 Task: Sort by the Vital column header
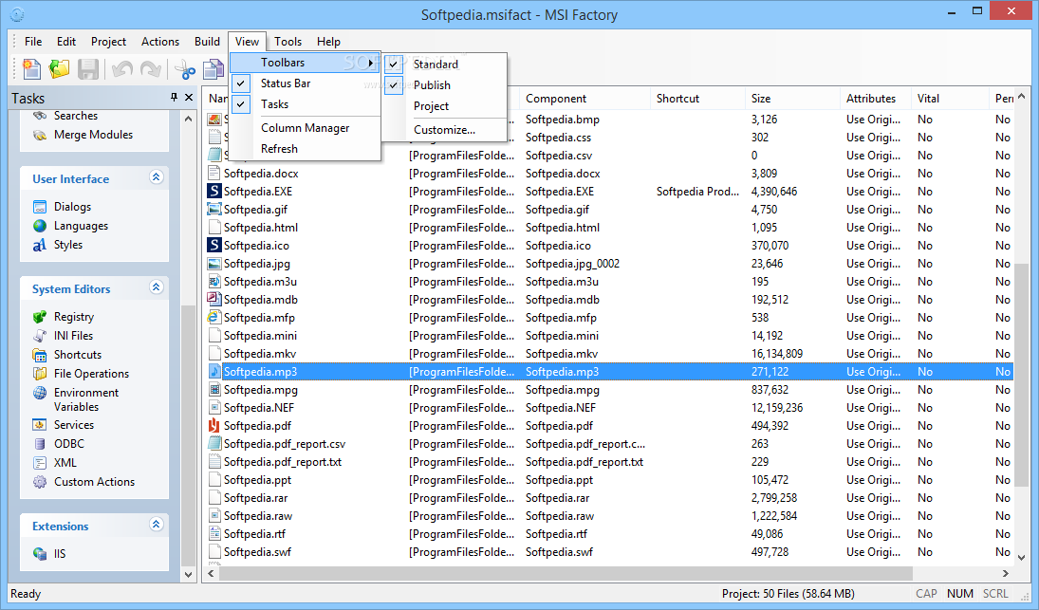coord(950,98)
